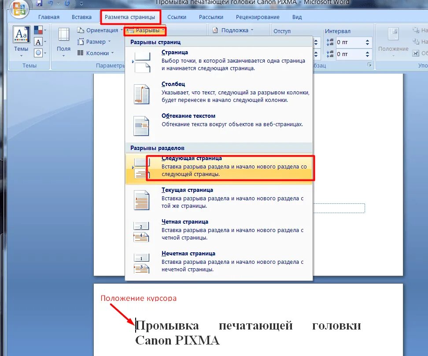
Task: Open the Положение position menu
Action: coord(393,41)
